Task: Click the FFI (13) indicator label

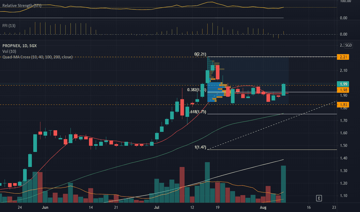Action: (x=9, y=26)
